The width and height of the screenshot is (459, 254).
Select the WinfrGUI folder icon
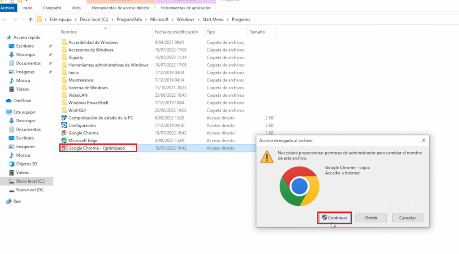64,110
